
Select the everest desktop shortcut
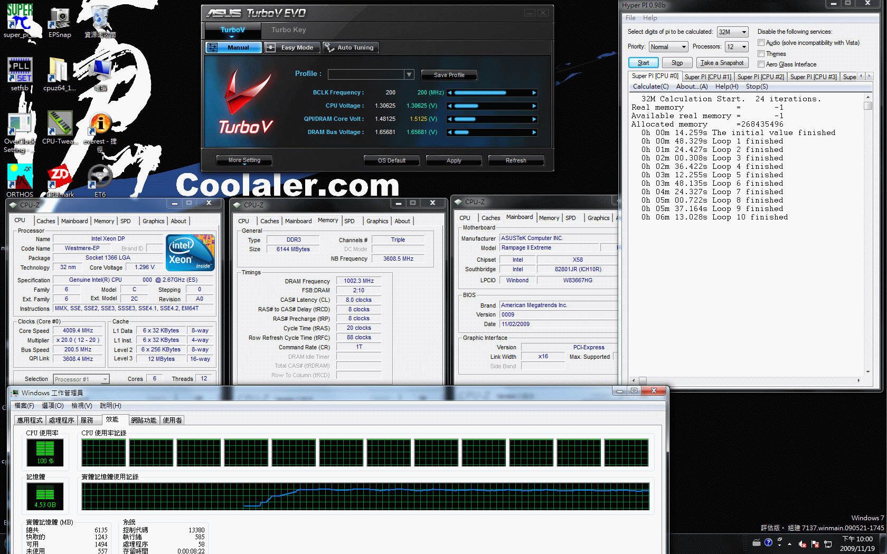[x=100, y=132]
